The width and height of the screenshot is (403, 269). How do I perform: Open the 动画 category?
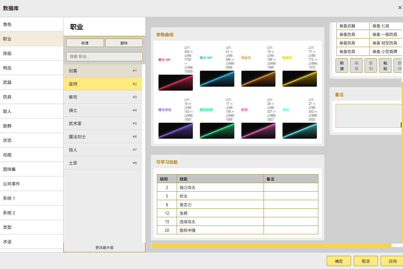pos(32,155)
